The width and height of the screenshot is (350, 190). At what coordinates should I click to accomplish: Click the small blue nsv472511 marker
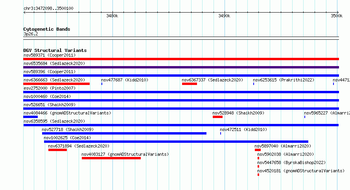click(x=221, y=133)
